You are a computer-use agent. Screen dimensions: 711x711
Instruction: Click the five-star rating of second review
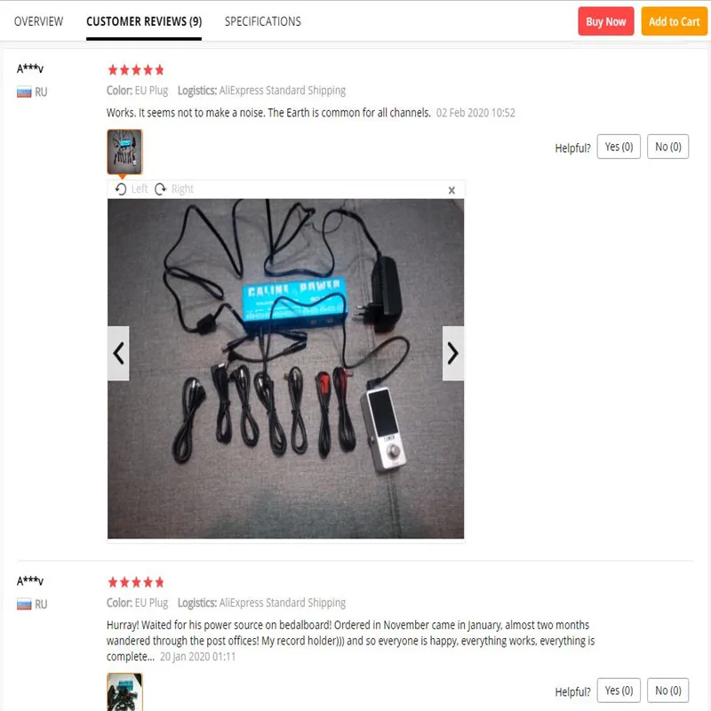(136, 582)
